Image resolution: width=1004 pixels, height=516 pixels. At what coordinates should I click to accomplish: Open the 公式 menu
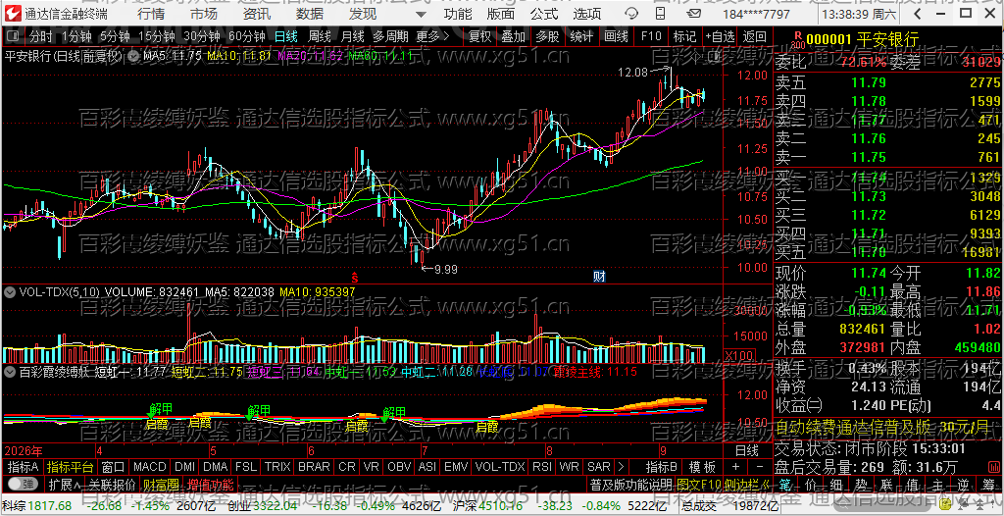[x=544, y=14]
